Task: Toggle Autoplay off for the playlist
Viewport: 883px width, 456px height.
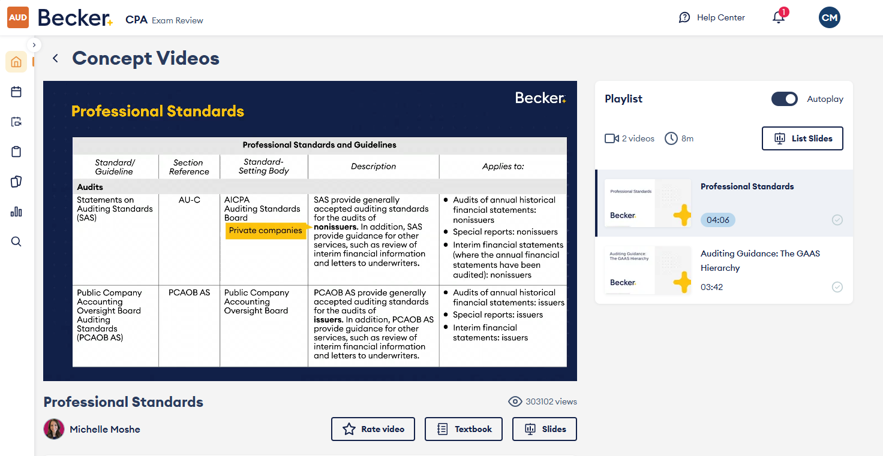Action: point(785,99)
